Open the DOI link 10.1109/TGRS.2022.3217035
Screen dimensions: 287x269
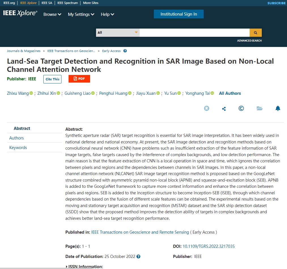point(209,246)
